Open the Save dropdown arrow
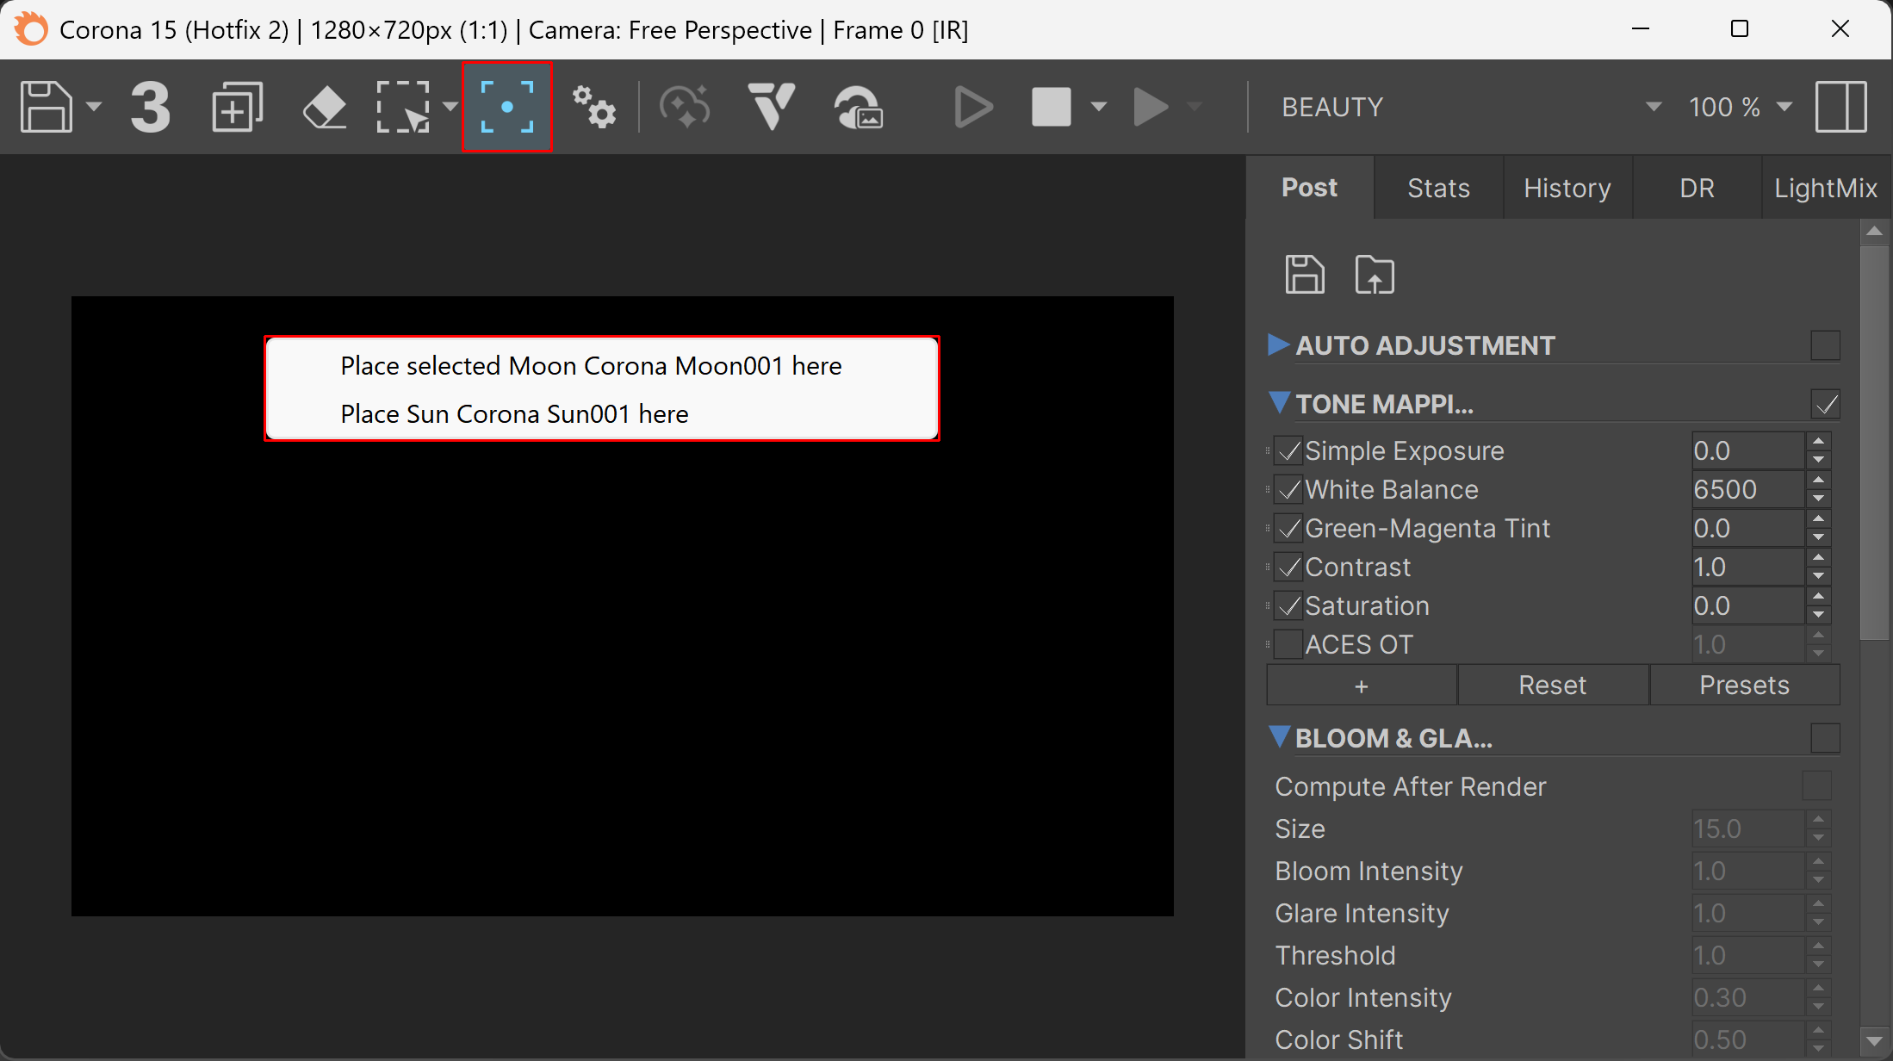Viewport: 1893px width, 1061px height. (94, 107)
